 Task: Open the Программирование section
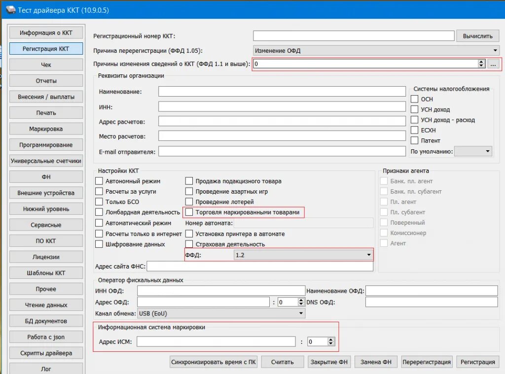point(46,145)
